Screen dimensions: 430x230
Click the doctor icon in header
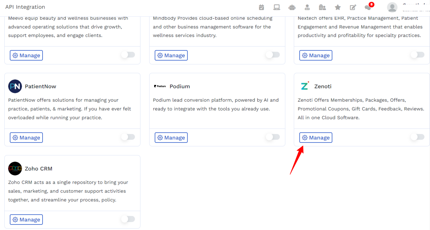click(307, 7)
